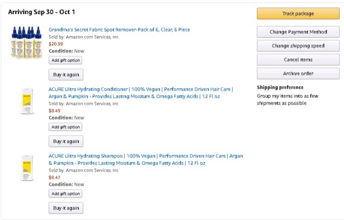The width and height of the screenshot is (344, 220).
Task: Open ACURE Ultra Hydrating Conditioner product link
Action: pyautogui.click(x=141, y=93)
